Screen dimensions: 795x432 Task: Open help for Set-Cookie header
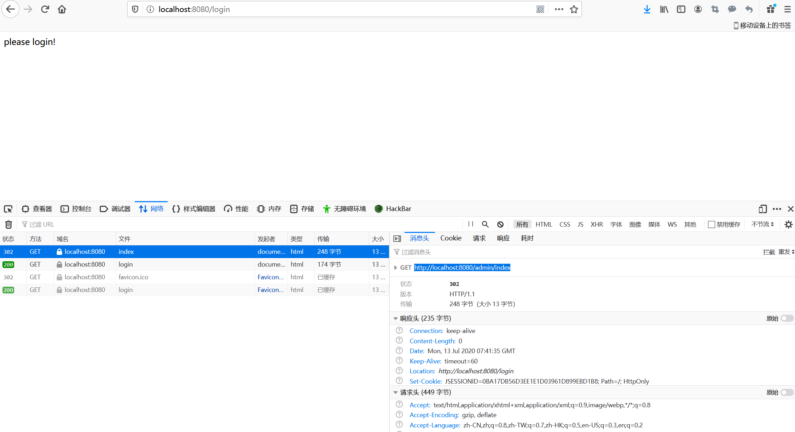(399, 381)
